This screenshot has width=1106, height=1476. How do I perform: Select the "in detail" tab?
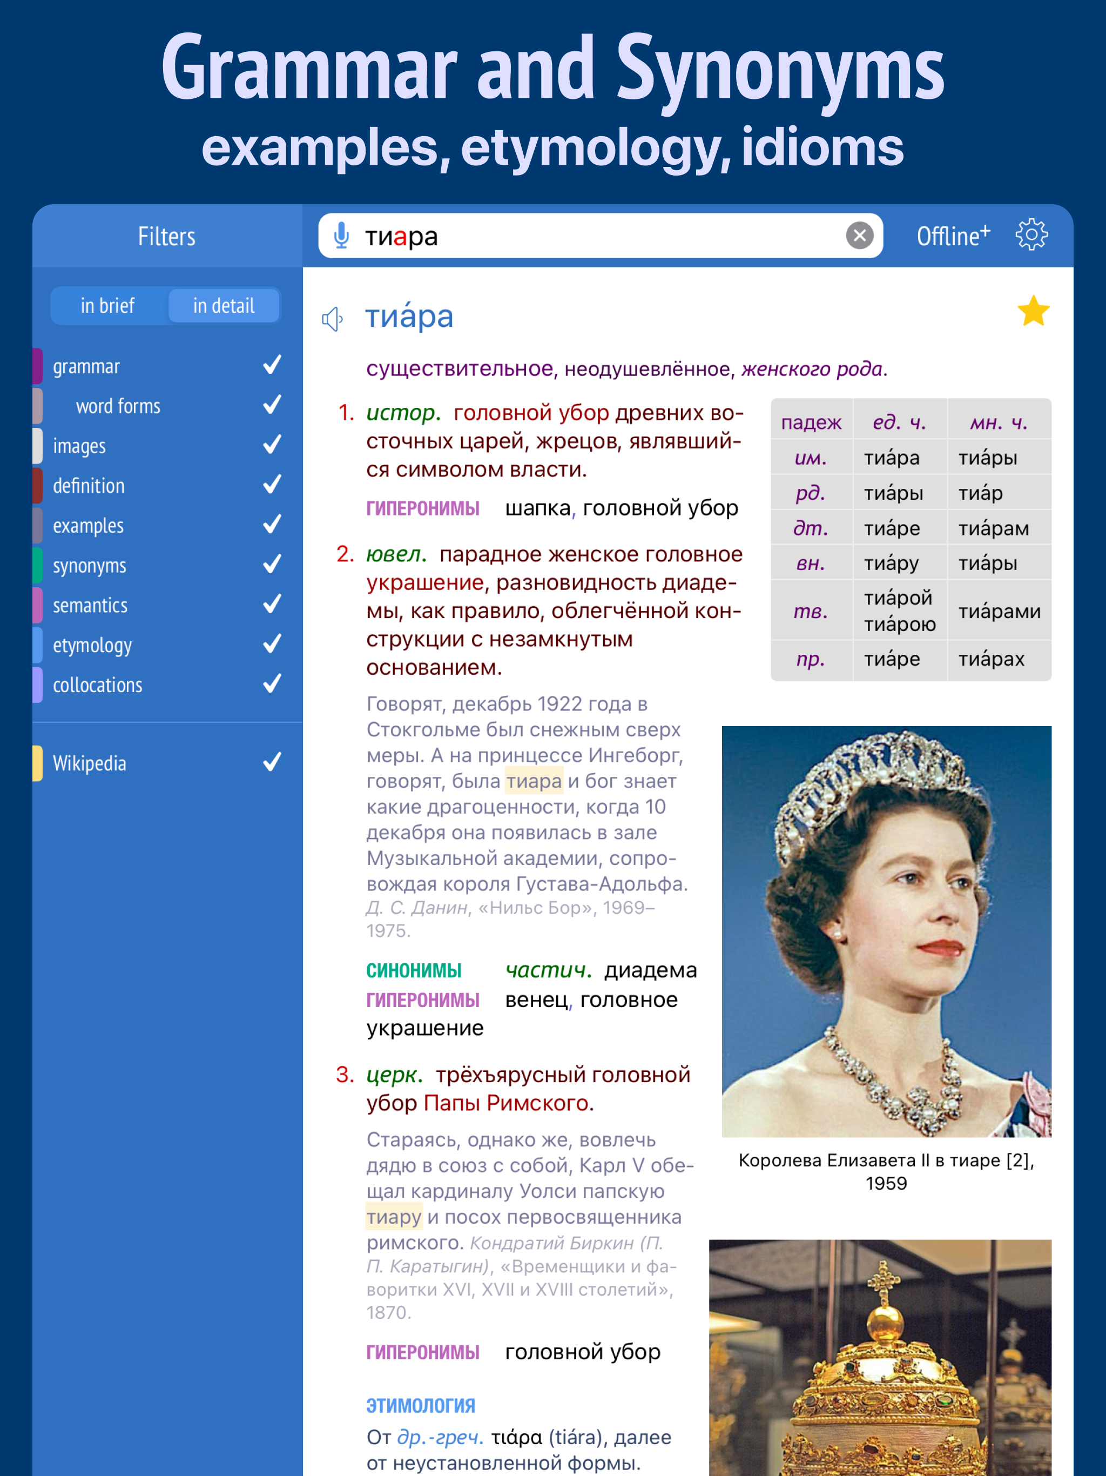click(x=224, y=306)
